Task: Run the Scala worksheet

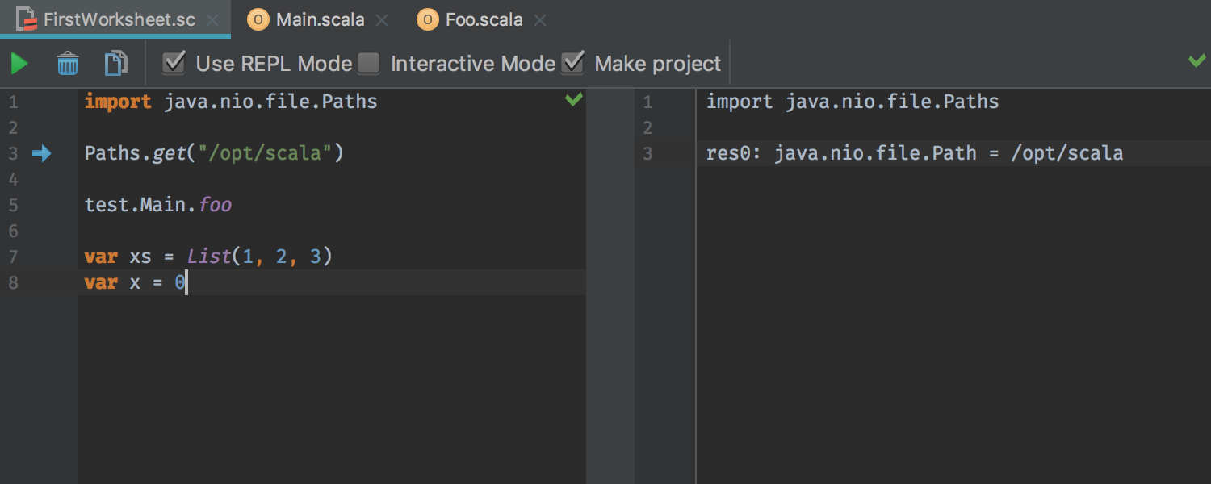Action: 20,63
